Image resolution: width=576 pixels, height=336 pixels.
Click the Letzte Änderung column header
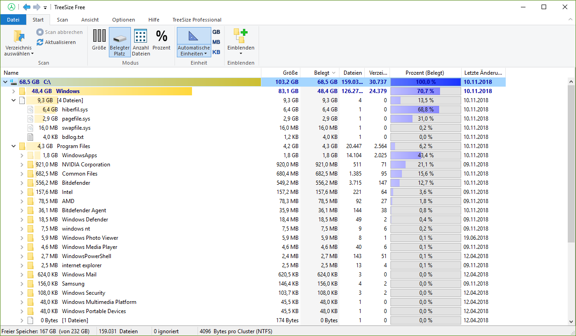pyautogui.click(x=483, y=72)
